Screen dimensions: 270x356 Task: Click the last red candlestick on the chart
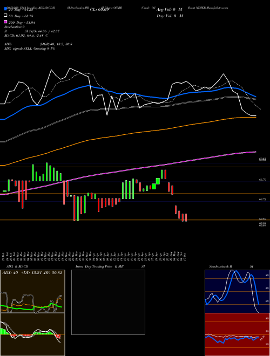186,217
